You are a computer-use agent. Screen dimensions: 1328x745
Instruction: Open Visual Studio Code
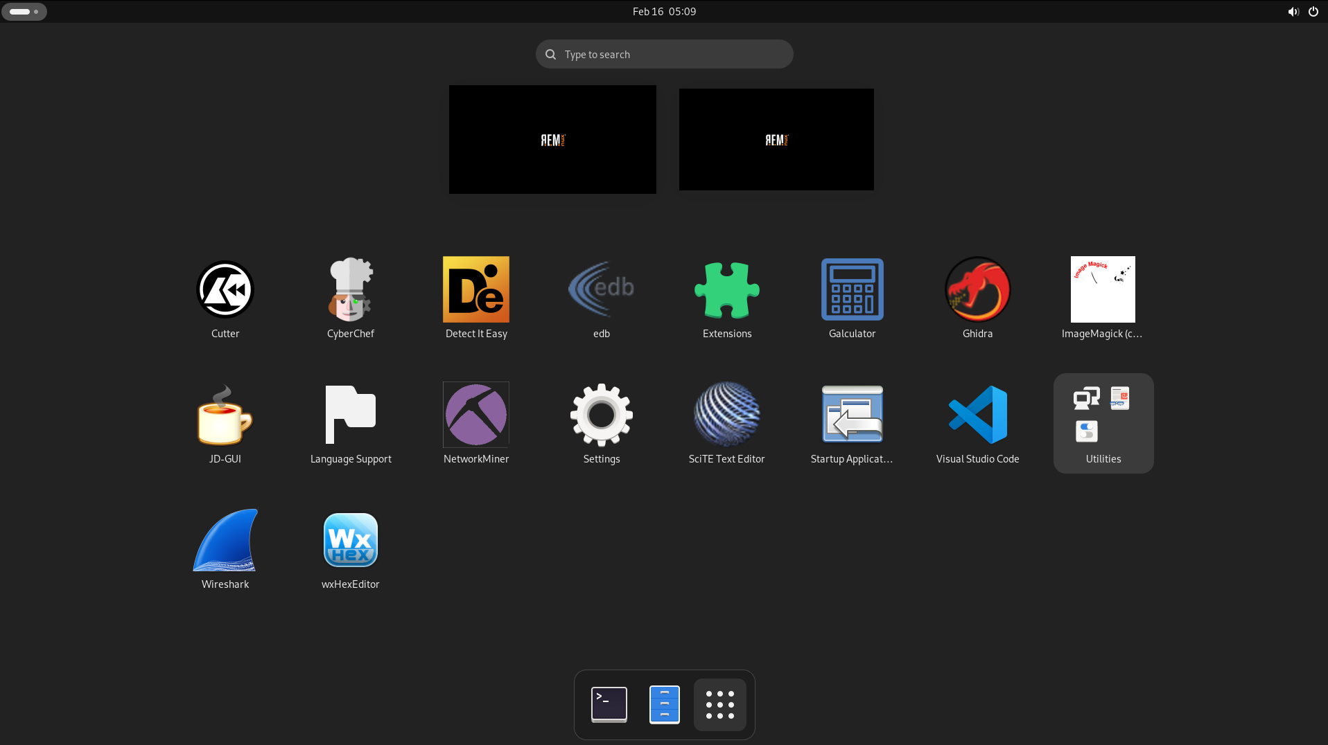pos(977,415)
